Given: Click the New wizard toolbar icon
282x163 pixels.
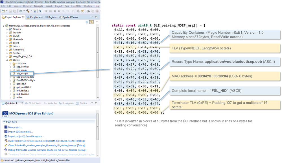Looking at the screenshot, I should (3, 11).
